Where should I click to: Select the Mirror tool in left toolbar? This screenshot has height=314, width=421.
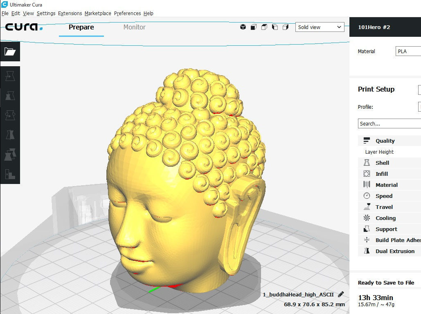click(10, 135)
